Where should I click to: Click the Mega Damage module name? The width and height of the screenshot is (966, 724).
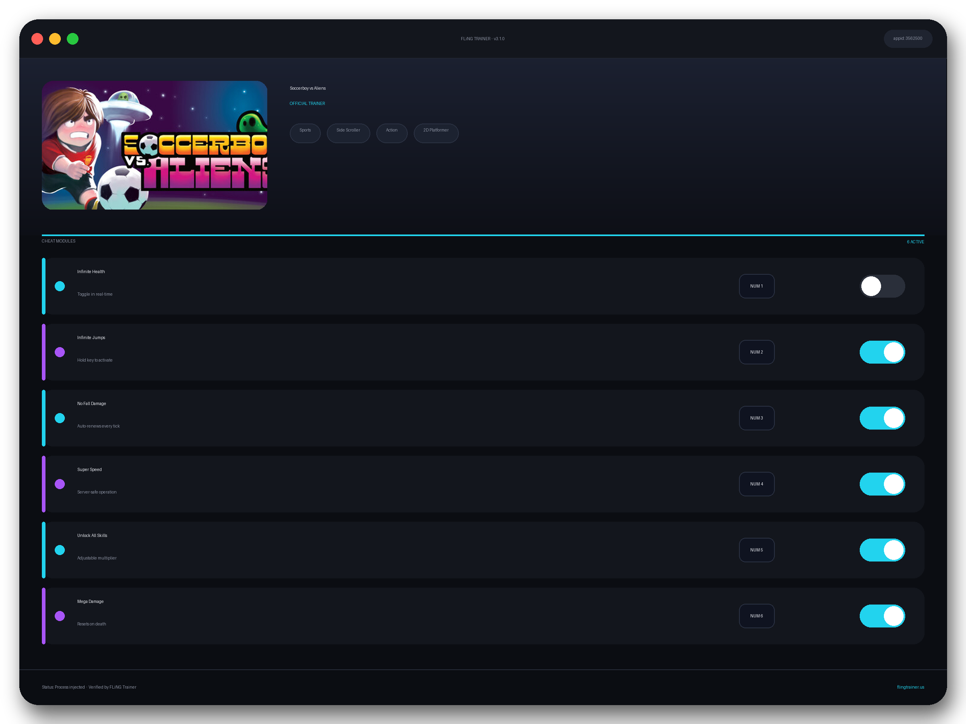tap(91, 601)
